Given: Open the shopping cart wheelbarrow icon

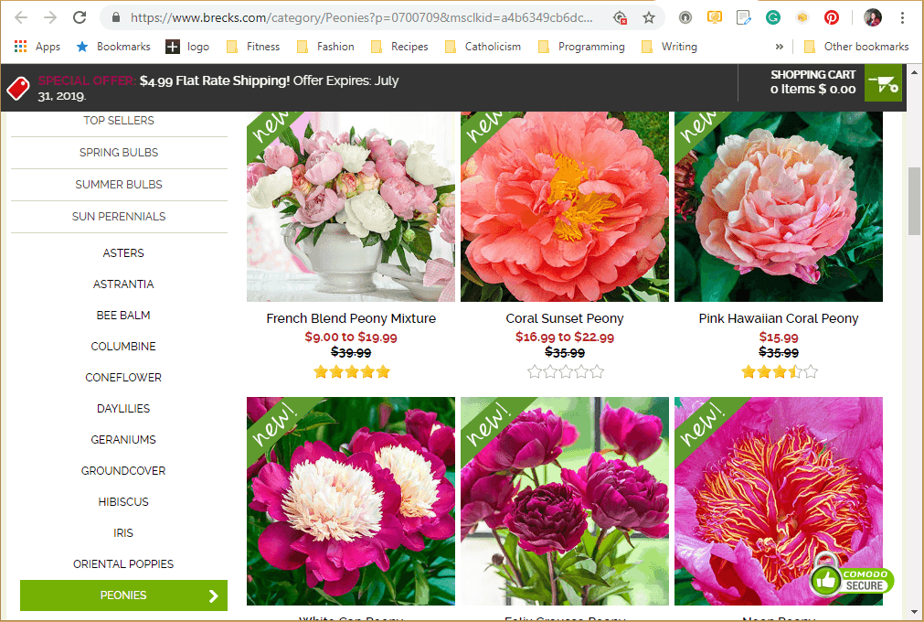Looking at the screenshot, I should click(883, 83).
